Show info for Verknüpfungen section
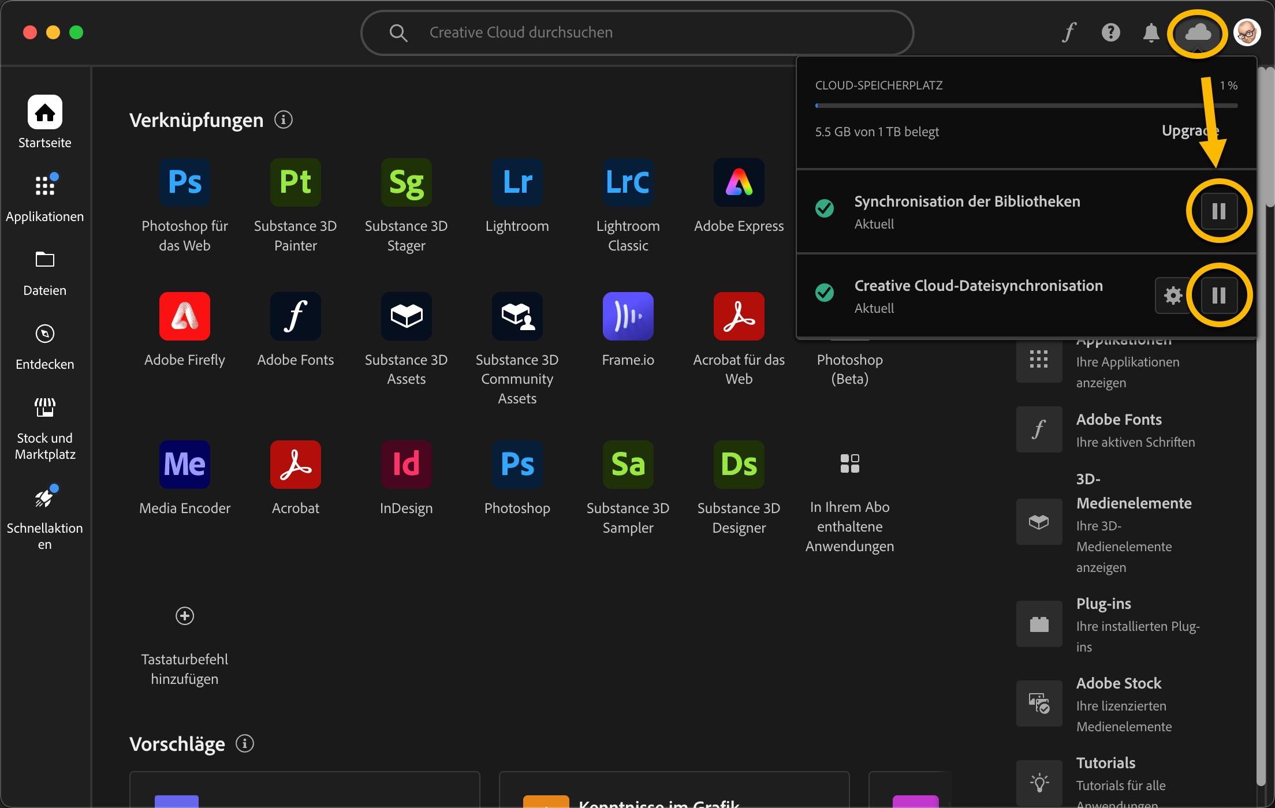This screenshot has width=1275, height=808. click(x=283, y=120)
